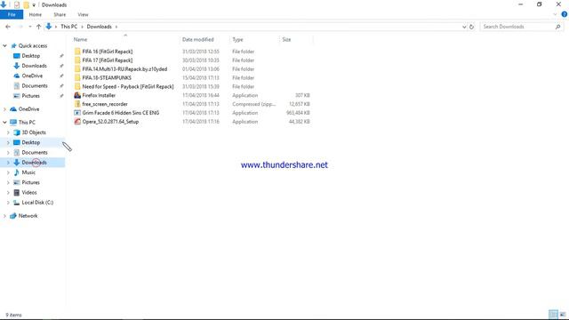This screenshot has width=569, height=320.
Task: Open address bar history dropdown
Action: pyautogui.click(x=464, y=27)
